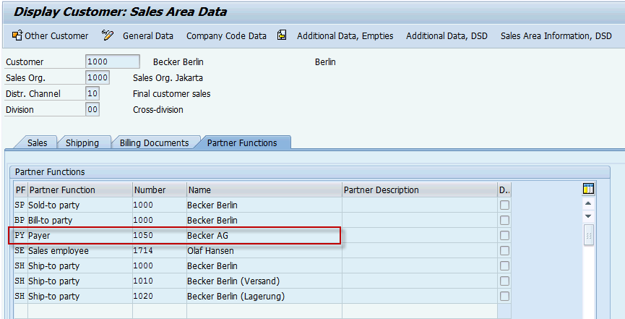Click the Additional Data, DSD button
The height and width of the screenshot is (319, 625).
(x=447, y=35)
